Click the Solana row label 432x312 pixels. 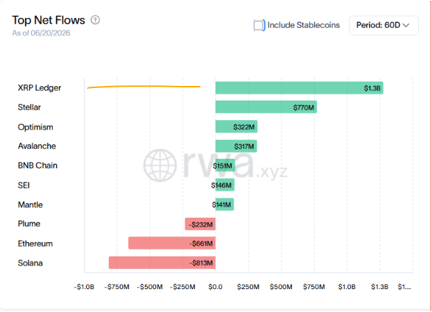click(x=31, y=263)
